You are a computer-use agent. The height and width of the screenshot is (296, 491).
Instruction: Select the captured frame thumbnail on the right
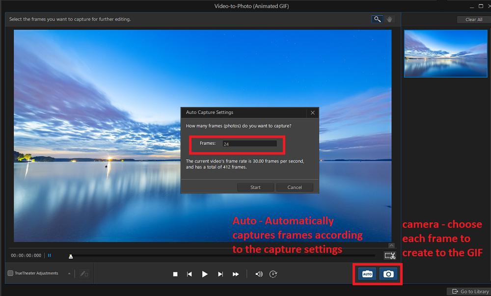coord(445,54)
